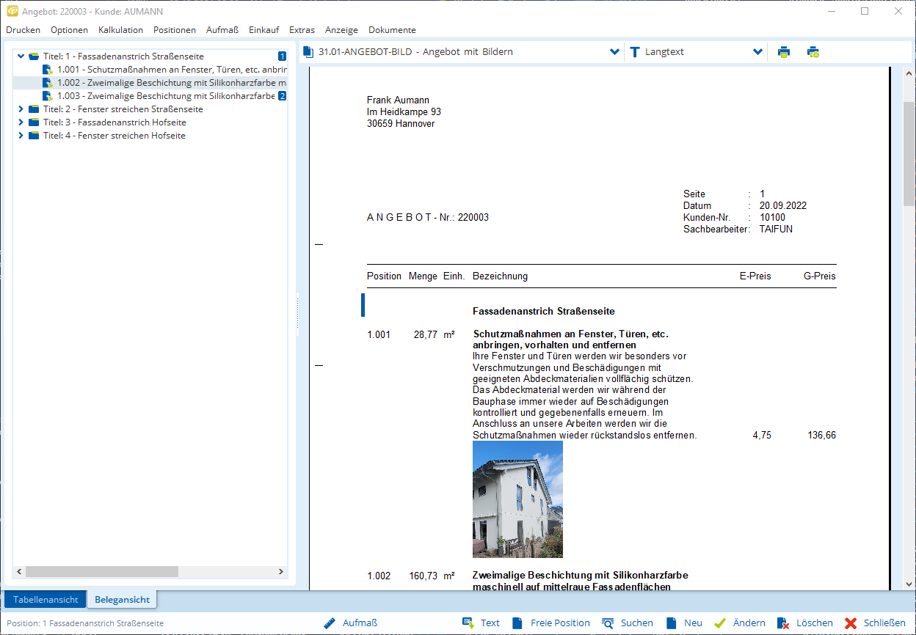Click the Suchen search icon

pyautogui.click(x=608, y=623)
